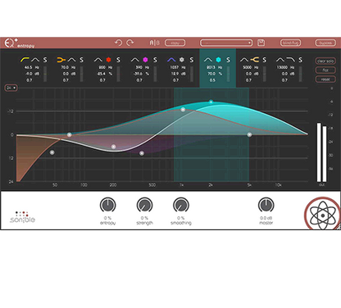Solo the 2013 Hz band
The height and width of the screenshot is (308, 341).
[228, 60]
